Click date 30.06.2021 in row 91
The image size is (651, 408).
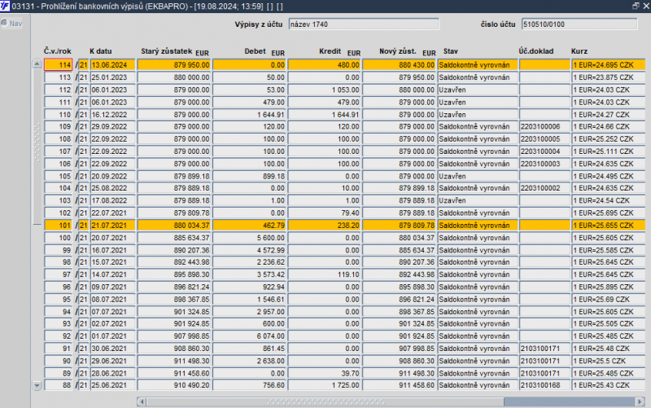click(x=112, y=349)
